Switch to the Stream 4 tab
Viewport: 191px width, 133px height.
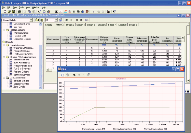click(x=81, y=25)
